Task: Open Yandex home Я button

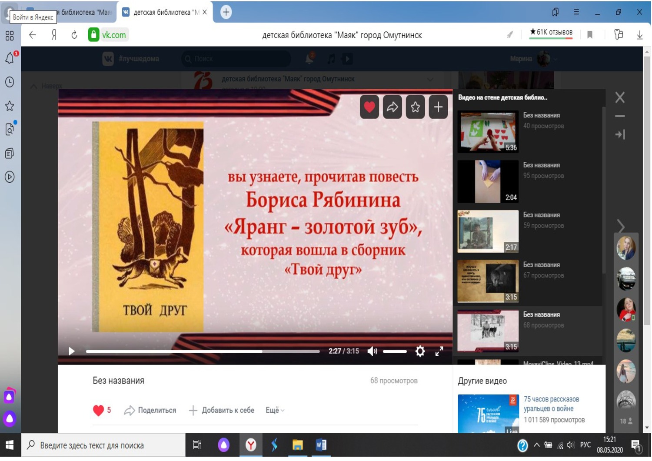Action: point(54,35)
